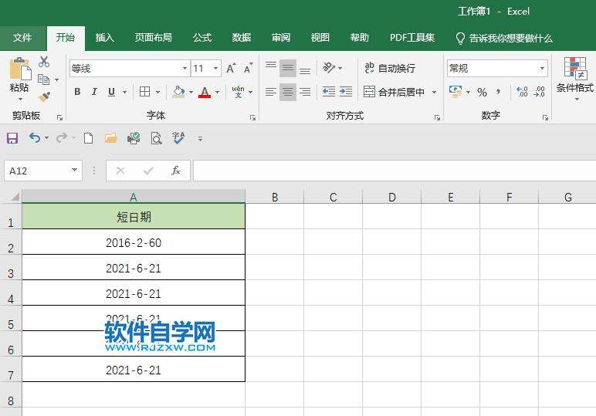Click the Copy icon
The image size is (596, 416).
click(44, 79)
